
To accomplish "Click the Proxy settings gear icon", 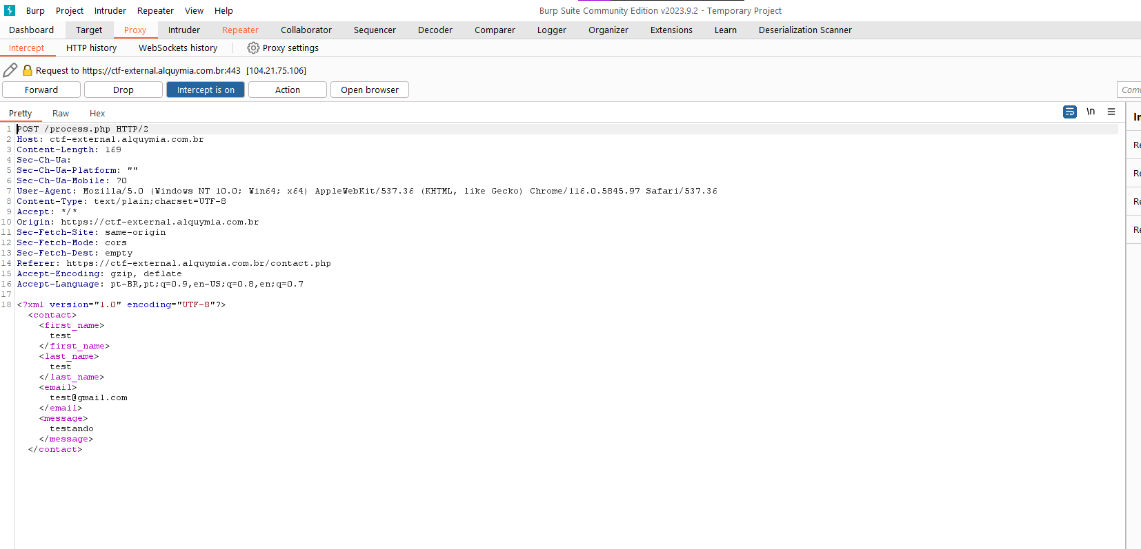I will 253,48.
